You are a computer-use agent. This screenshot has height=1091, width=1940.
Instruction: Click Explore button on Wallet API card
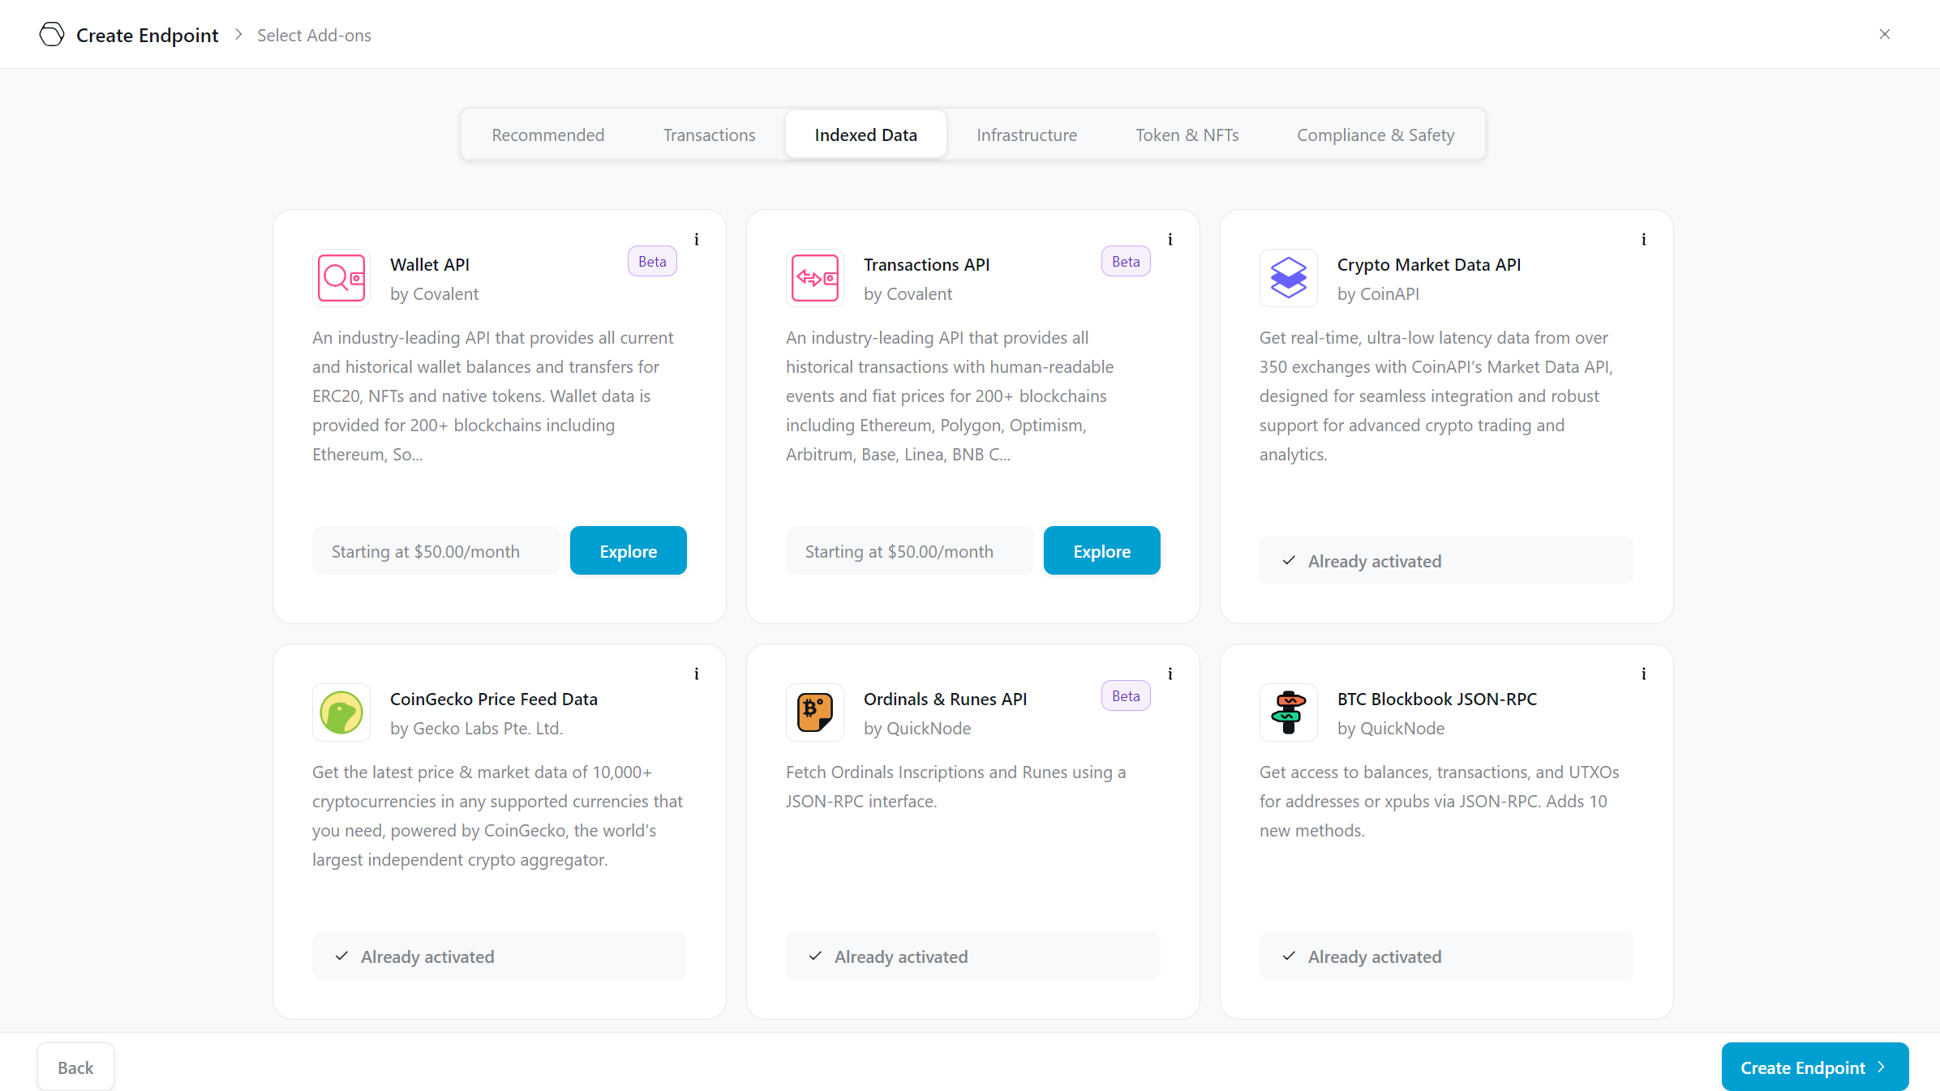[x=626, y=550]
